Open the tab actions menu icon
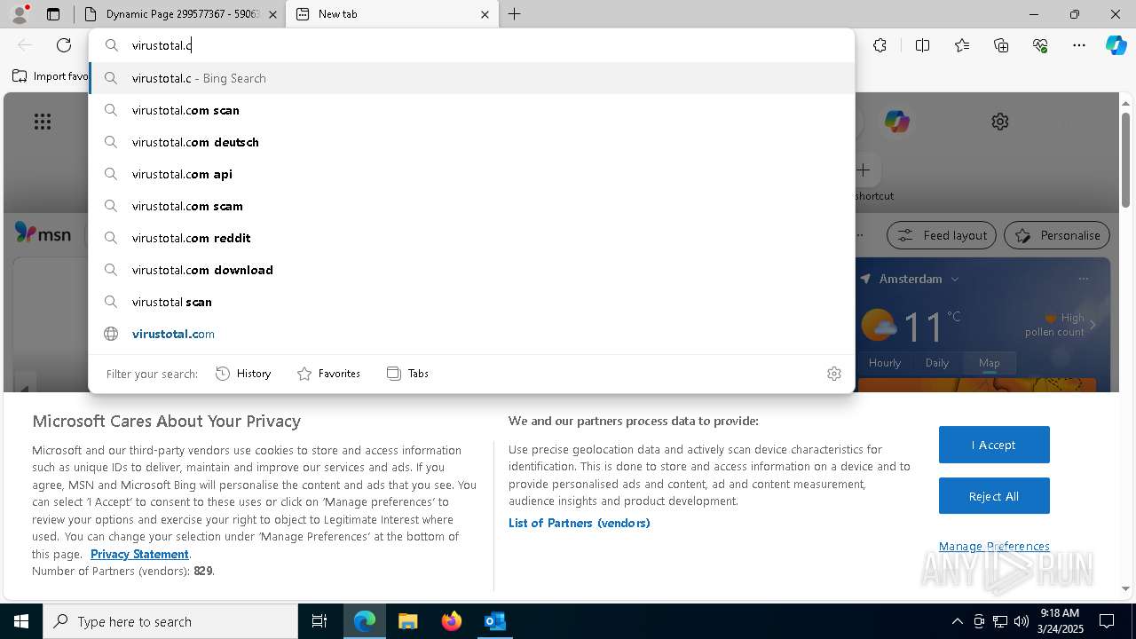The width and height of the screenshot is (1136, 639). pos(53,14)
